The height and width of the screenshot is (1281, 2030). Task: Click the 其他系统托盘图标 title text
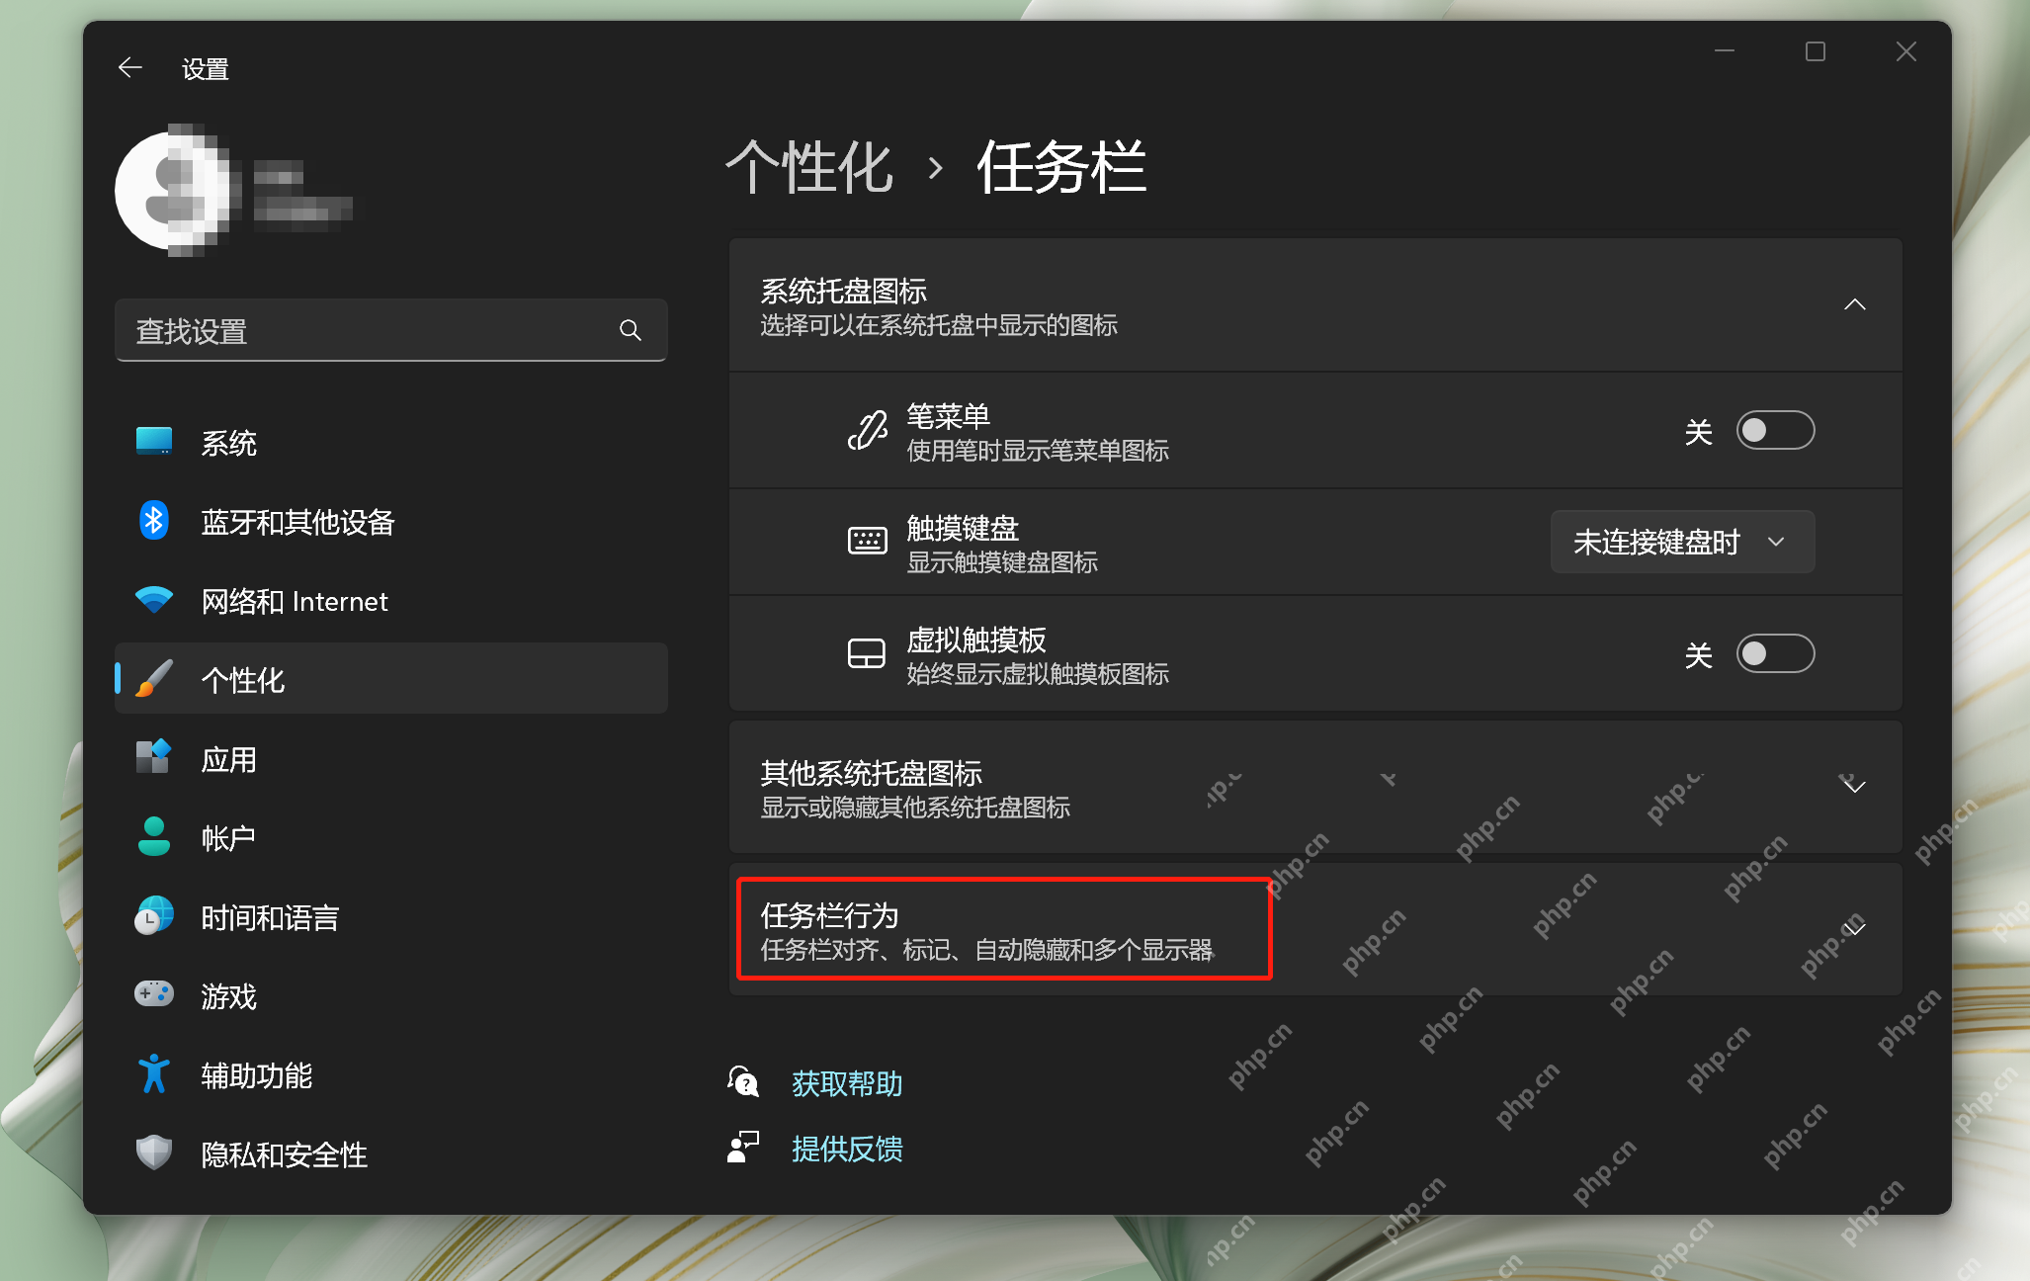[871, 773]
